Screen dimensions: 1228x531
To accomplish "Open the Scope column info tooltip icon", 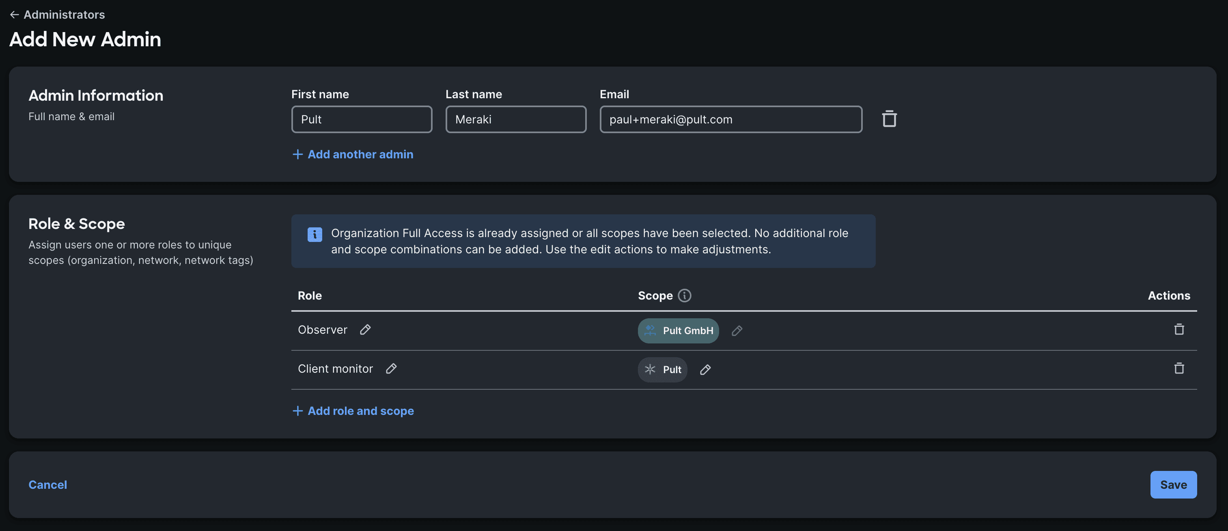I will [685, 296].
